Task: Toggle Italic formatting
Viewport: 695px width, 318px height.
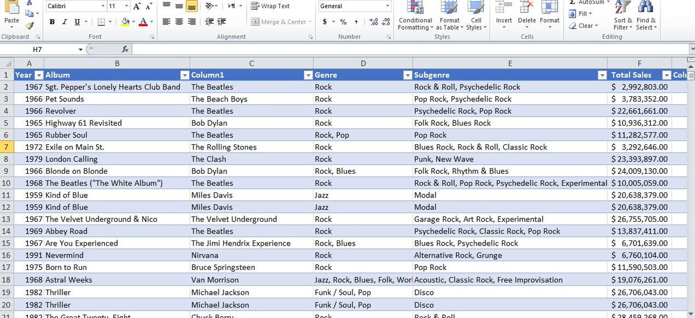Action: point(64,22)
